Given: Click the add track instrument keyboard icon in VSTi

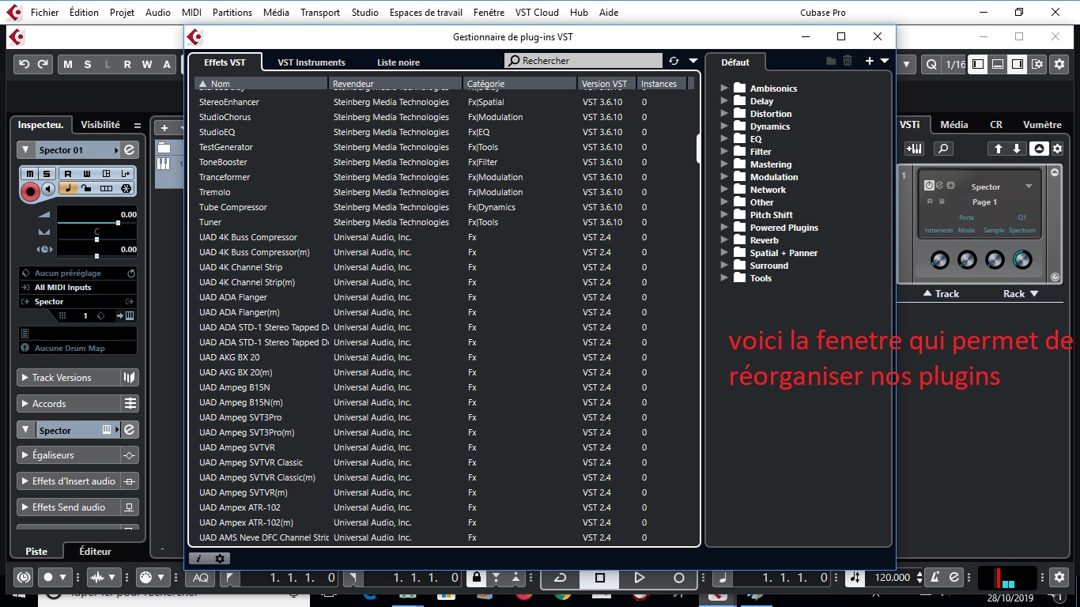Looking at the screenshot, I should point(915,149).
